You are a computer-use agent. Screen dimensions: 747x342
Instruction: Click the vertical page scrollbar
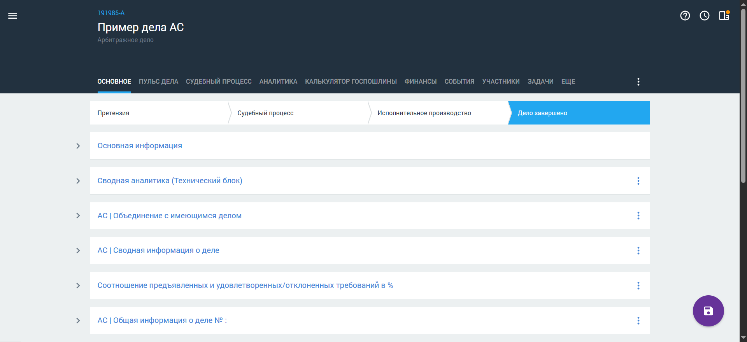743,97
